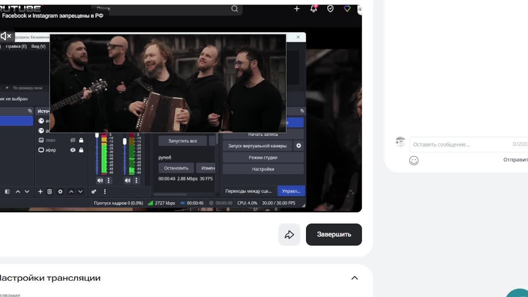Click the 30.00 / 30.00 FPS status
This screenshot has width=528, height=297.
pyautogui.click(x=279, y=203)
